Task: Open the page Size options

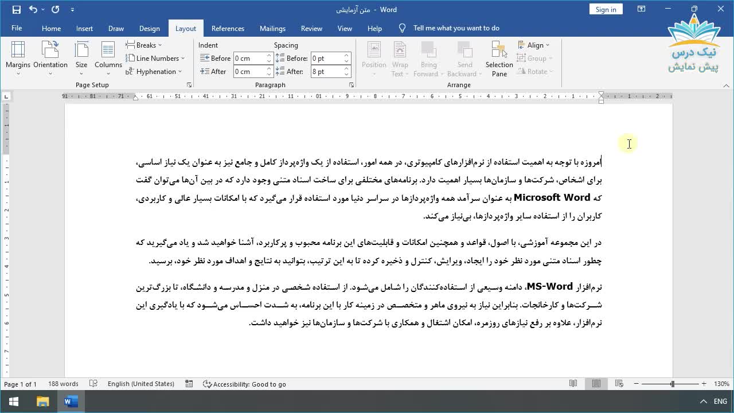Action: [x=81, y=57]
